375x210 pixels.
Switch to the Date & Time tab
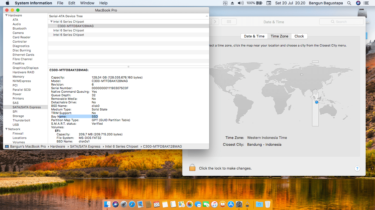coord(254,36)
